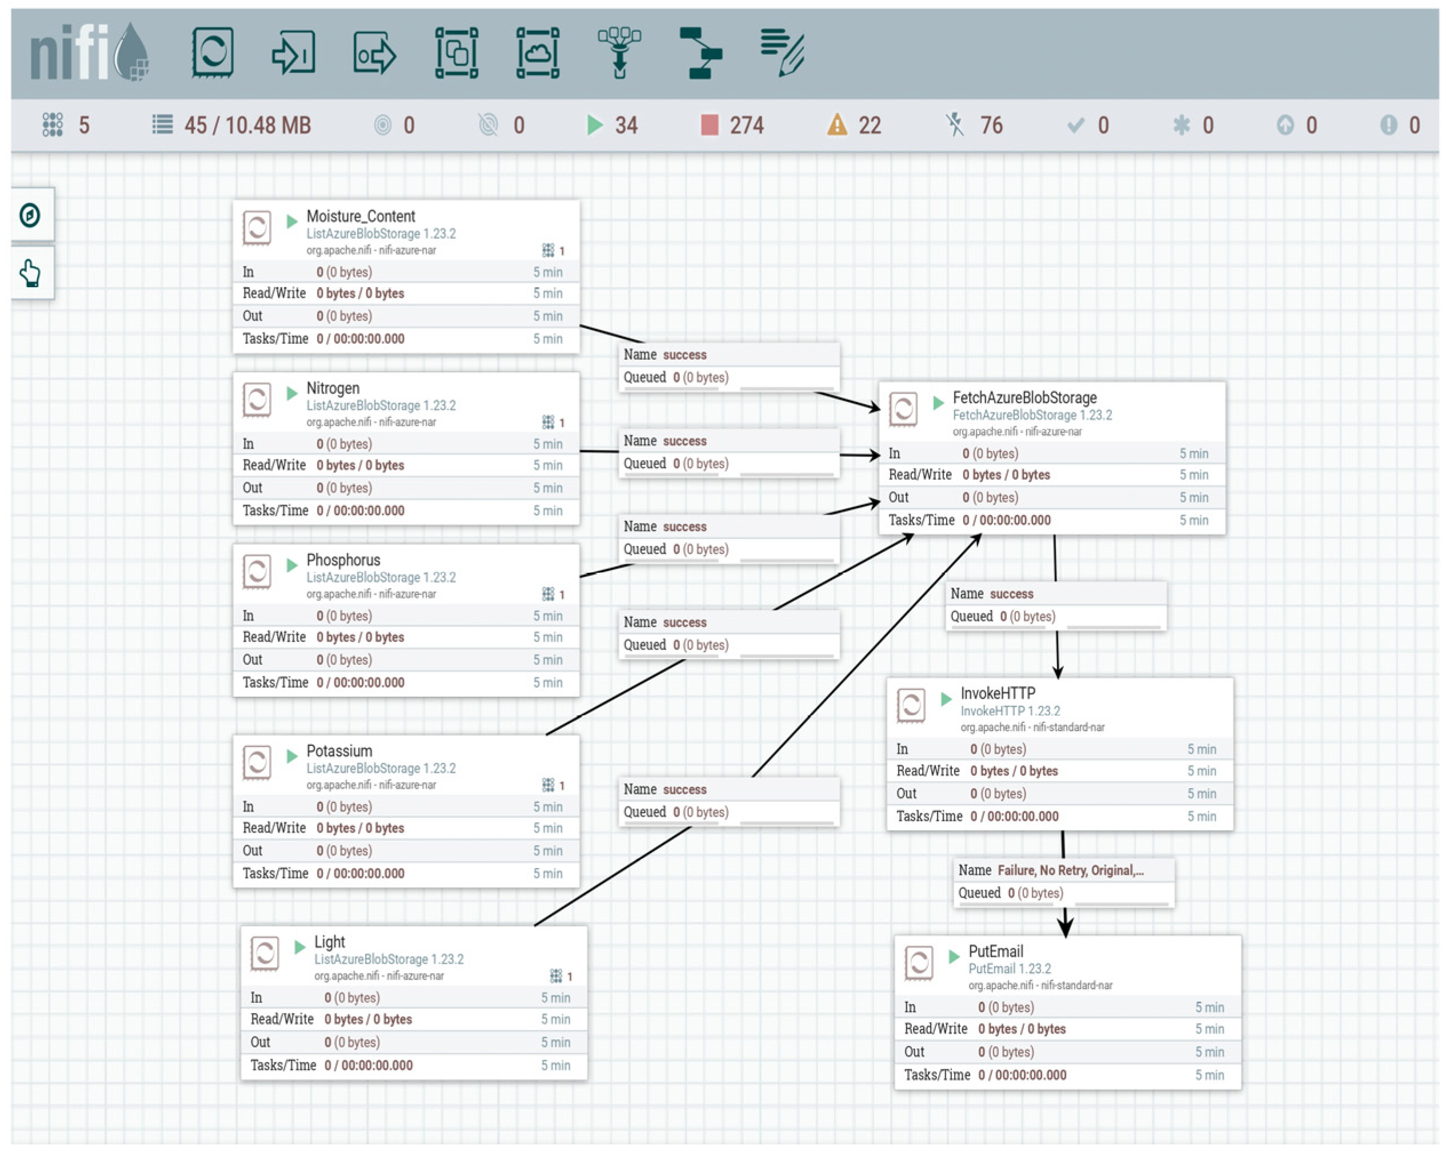Click the stopped components square icon
Screen dimensions: 1446x1157
[x=710, y=124]
